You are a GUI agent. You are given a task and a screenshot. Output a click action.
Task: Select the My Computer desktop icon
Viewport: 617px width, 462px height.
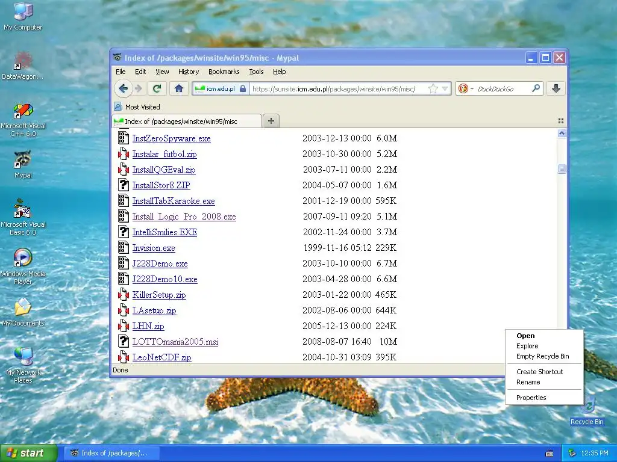click(x=23, y=16)
